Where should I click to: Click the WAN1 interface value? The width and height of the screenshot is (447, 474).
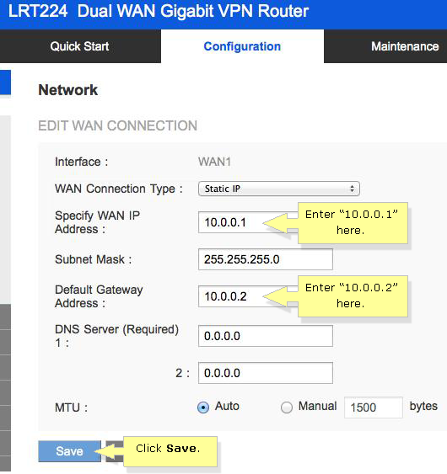pyautogui.click(x=214, y=162)
